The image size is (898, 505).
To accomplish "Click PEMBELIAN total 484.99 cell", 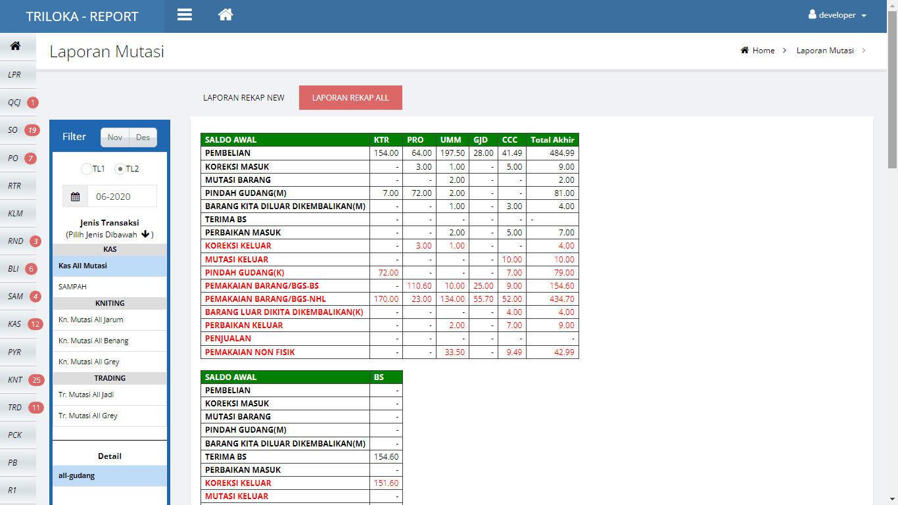I will click(553, 153).
